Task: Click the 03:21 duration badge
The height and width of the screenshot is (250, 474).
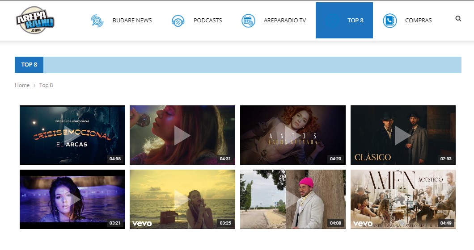Action: (x=115, y=223)
